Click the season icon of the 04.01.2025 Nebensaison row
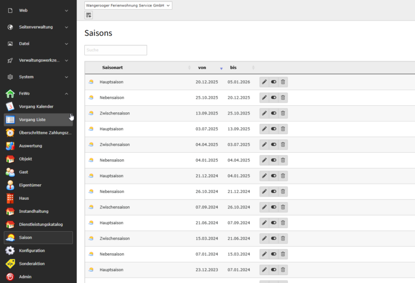This screenshot has width=415, height=283. [91, 160]
